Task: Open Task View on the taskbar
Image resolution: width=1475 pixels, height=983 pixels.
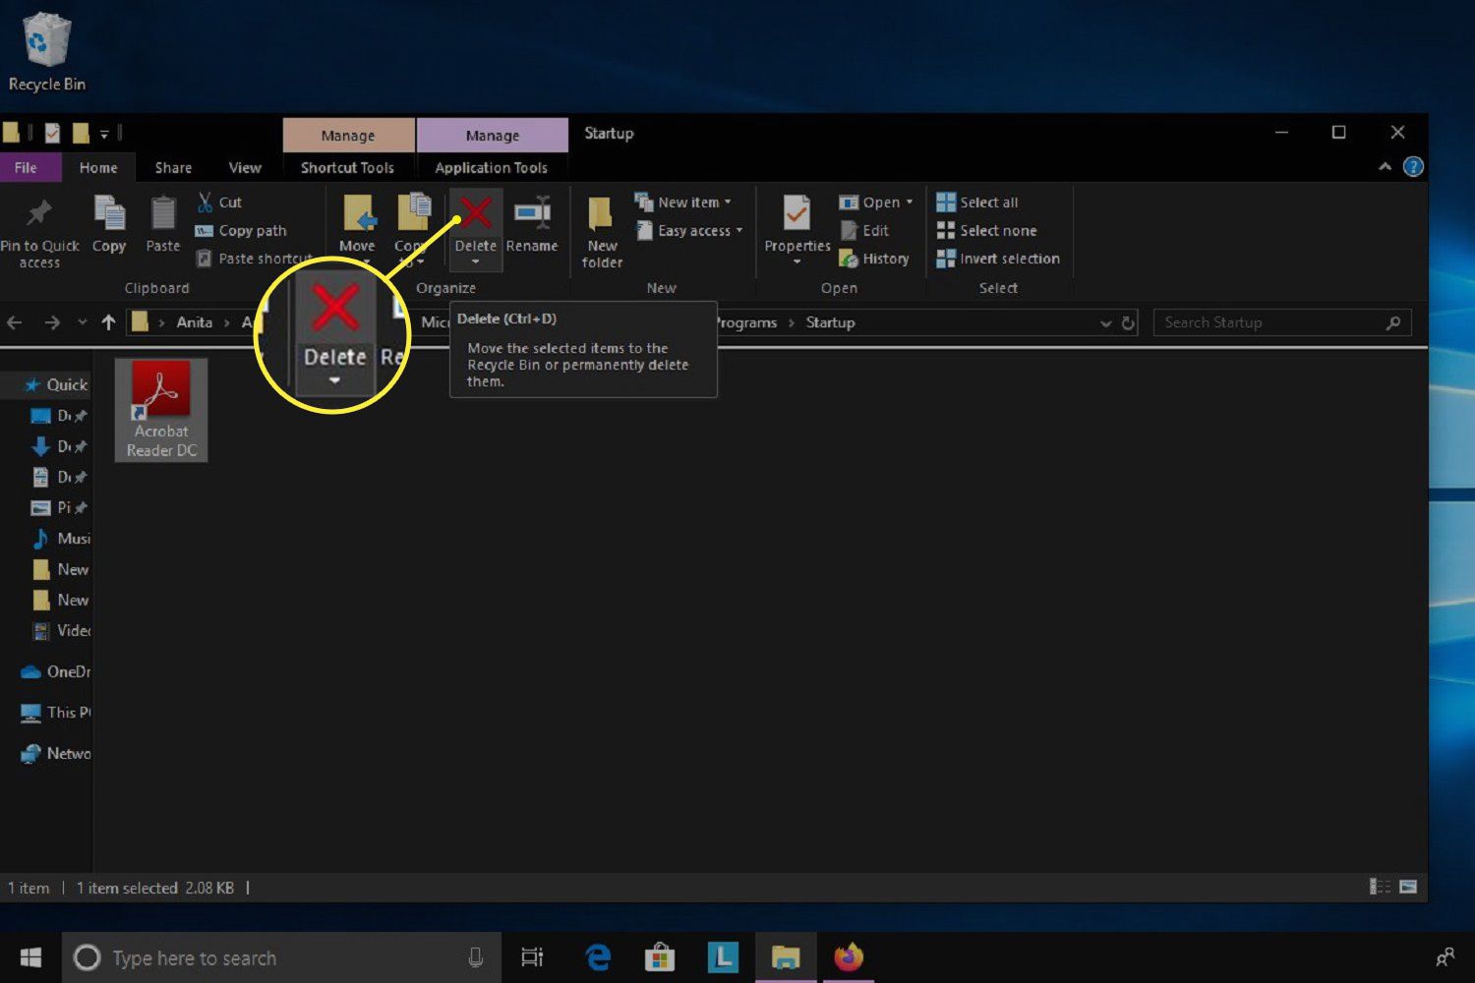Action: click(x=532, y=957)
